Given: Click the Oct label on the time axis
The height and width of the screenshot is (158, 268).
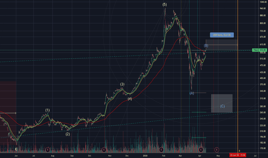Looking at the screenshot, I should pyautogui.click(x=89, y=156).
